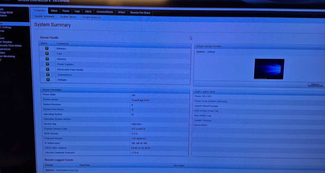
Task: Click Express Service Code 37714144519
Action: pyautogui.click(x=138, y=129)
